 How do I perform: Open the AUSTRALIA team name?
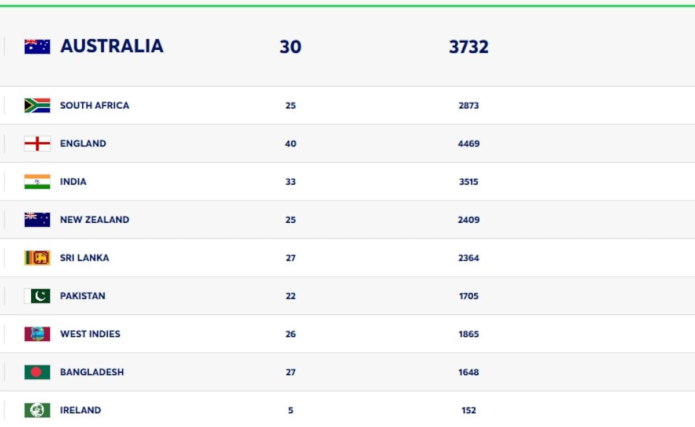pos(112,46)
